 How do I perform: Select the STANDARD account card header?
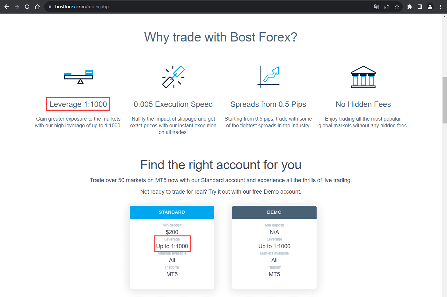172,212
